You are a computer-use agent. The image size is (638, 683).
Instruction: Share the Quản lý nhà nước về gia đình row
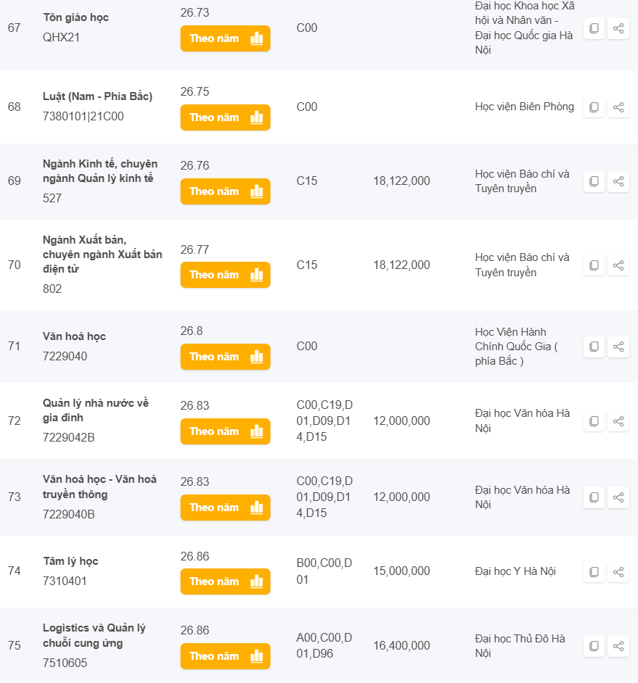[x=618, y=421]
